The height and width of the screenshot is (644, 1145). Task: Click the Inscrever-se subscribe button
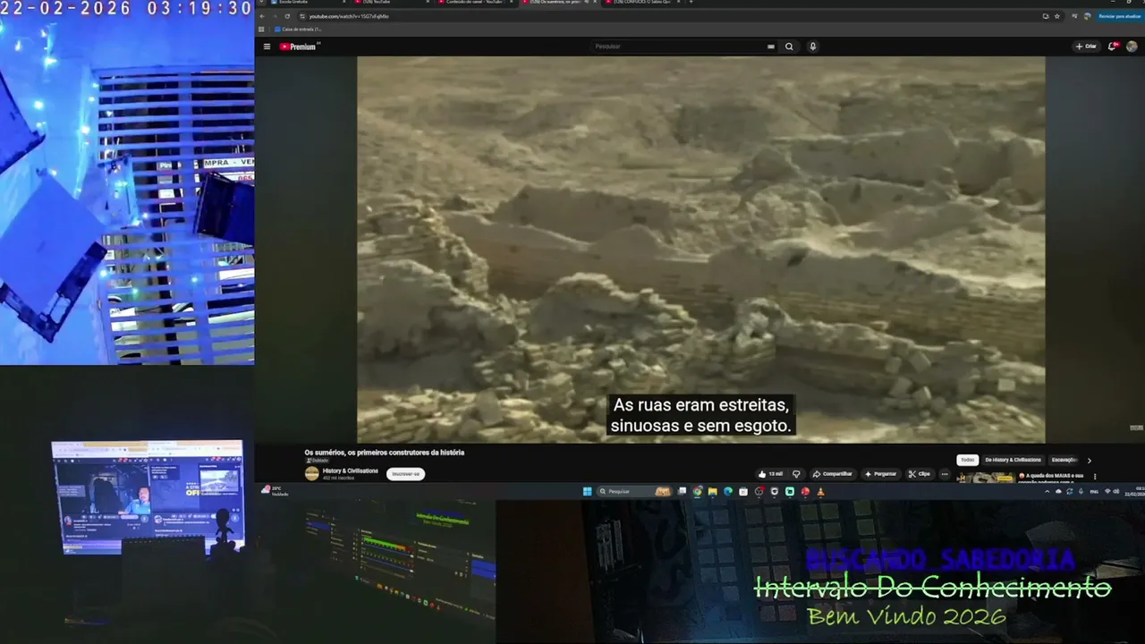coord(405,474)
